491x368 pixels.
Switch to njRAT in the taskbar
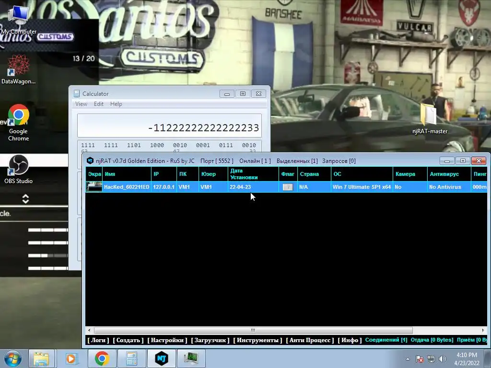click(x=161, y=358)
